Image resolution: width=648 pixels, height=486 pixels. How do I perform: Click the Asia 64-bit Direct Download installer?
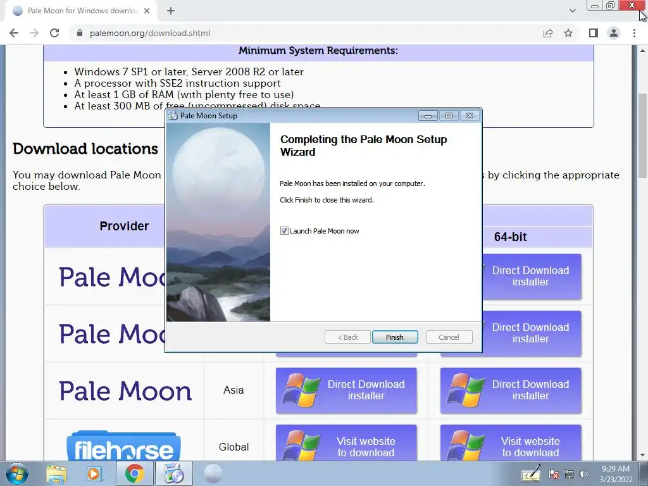coord(511,390)
